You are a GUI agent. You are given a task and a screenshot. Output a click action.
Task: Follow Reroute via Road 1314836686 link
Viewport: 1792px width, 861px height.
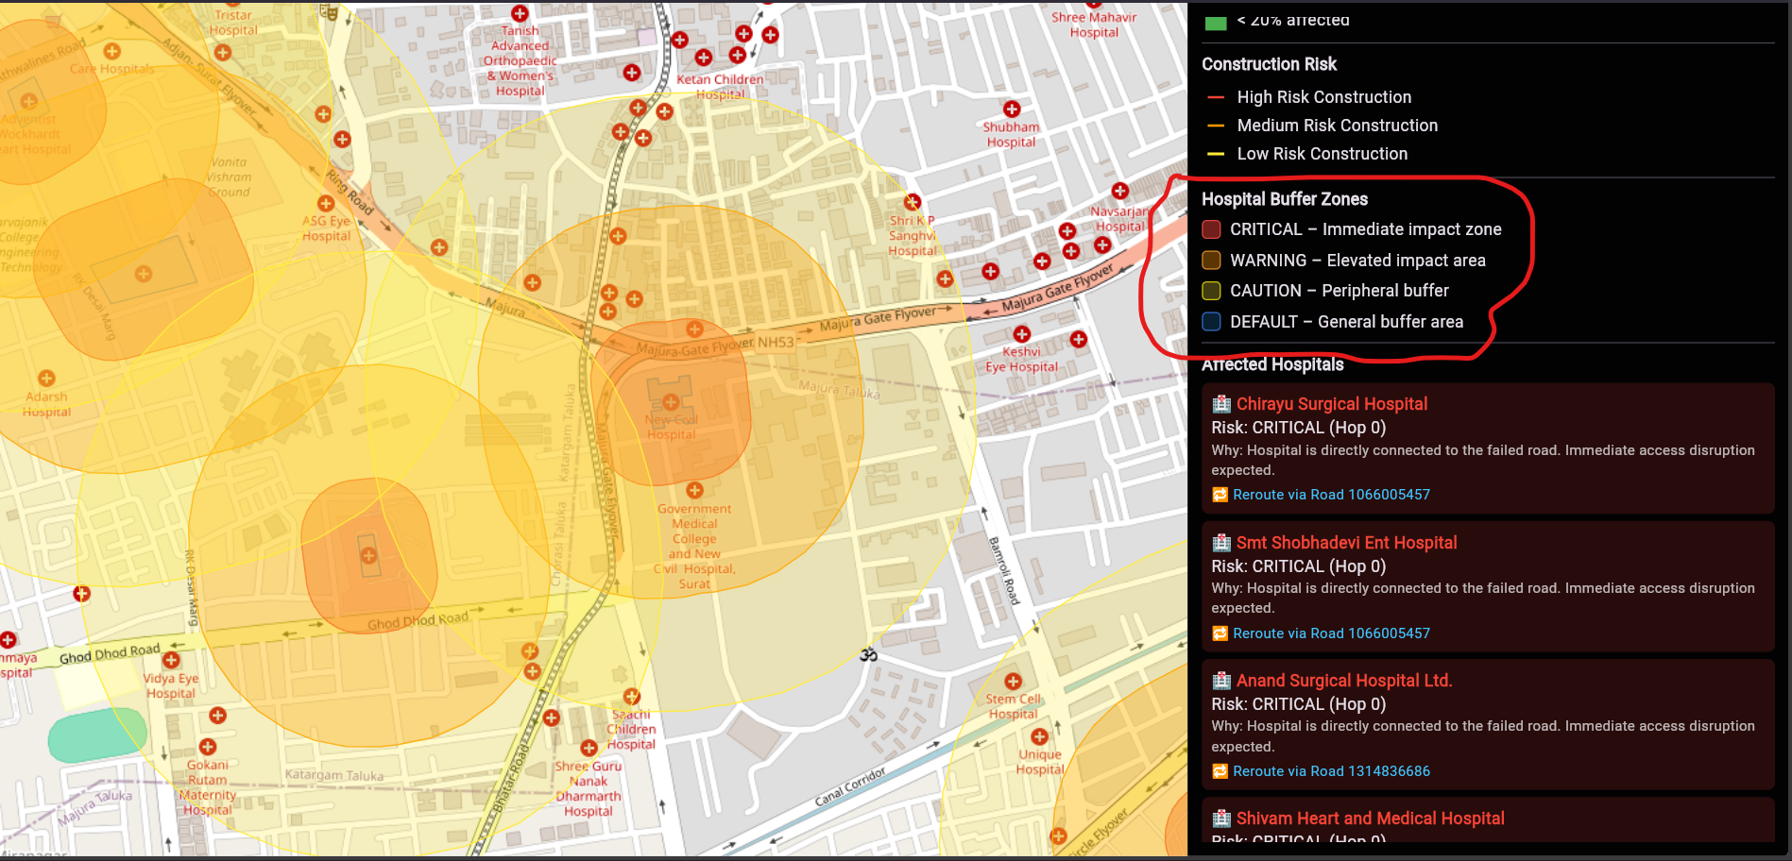pyautogui.click(x=1331, y=771)
